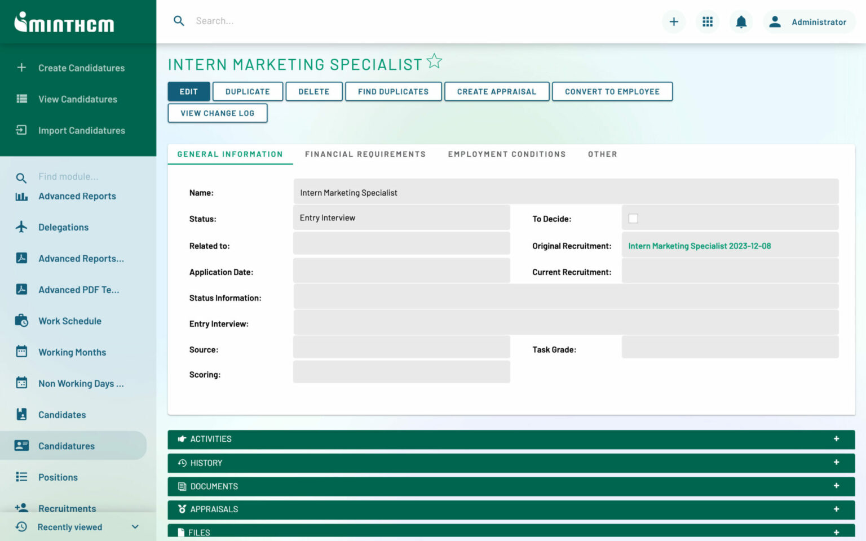Open the app launcher grid icon

pos(707,21)
